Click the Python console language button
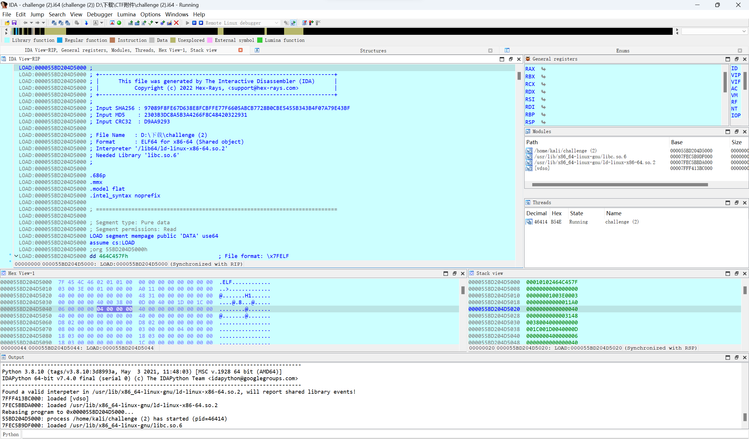 (x=11, y=434)
